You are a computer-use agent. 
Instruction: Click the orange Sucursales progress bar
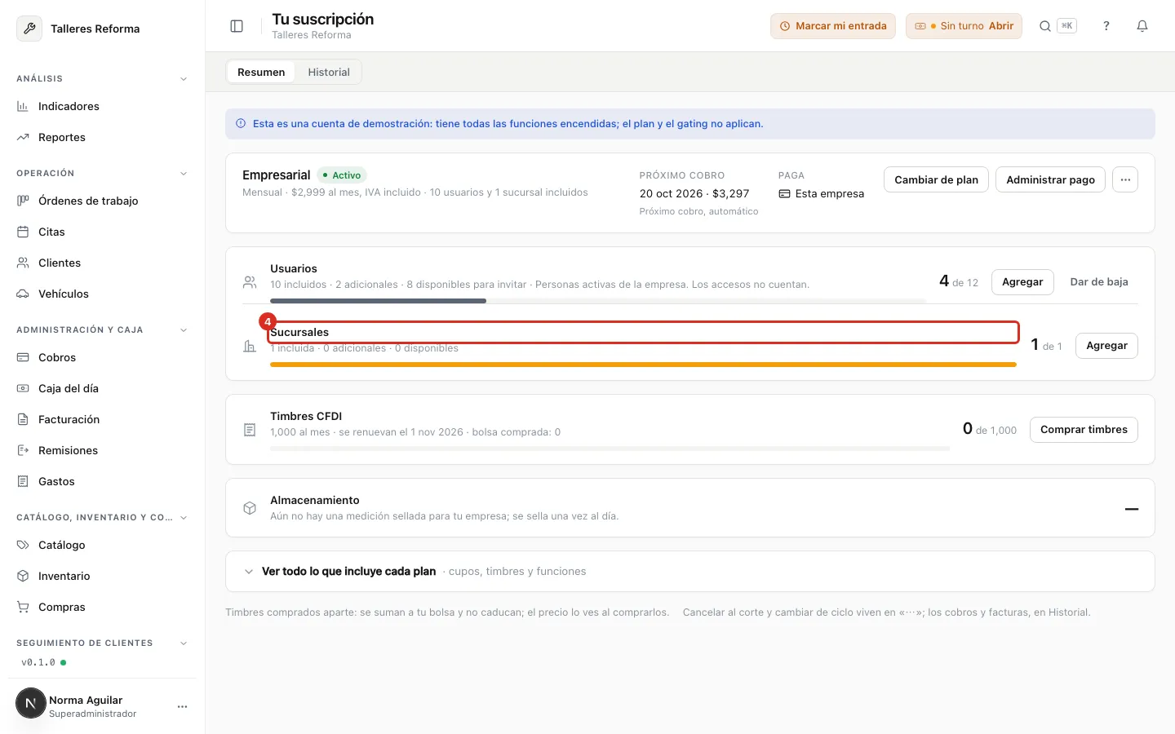(x=643, y=365)
